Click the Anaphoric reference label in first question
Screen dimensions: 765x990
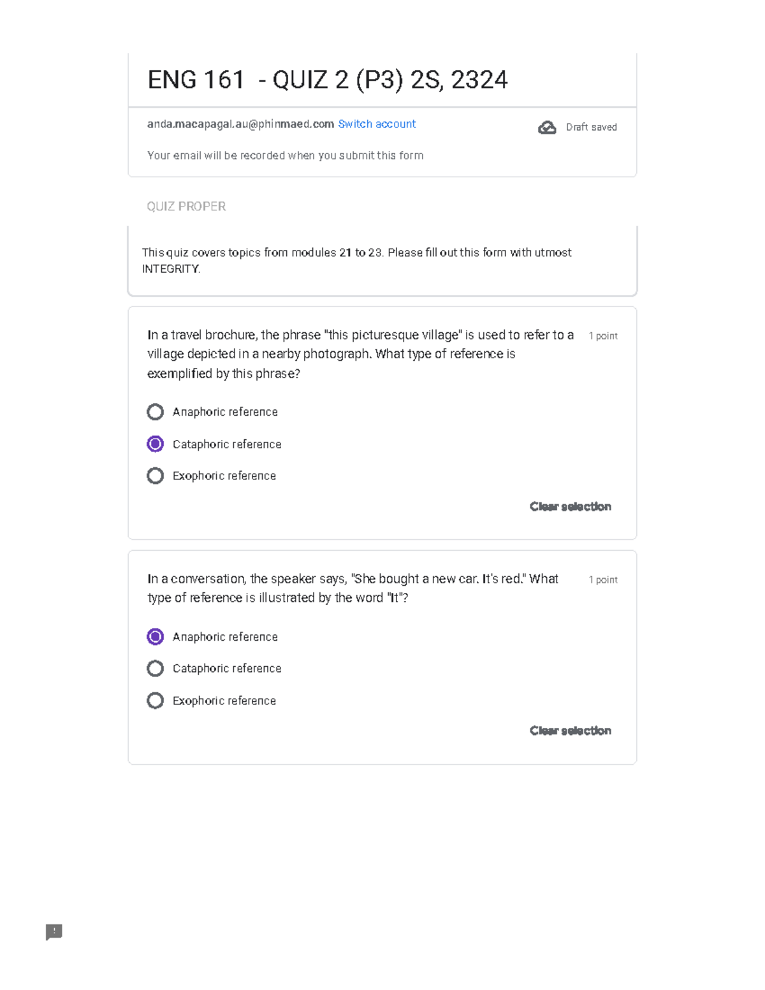tap(225, 412)
